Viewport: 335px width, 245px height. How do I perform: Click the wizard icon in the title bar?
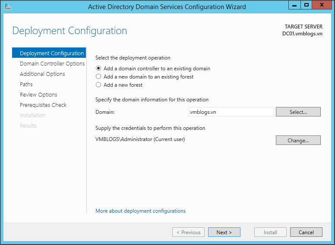[8, 6]
